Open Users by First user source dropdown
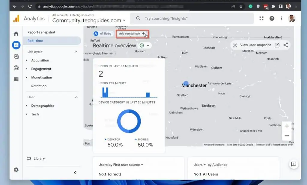The image size is (307, 185). pos(121,165)
